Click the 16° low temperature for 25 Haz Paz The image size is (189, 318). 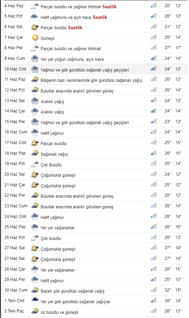pyautogui.click(x=178, y=227)
